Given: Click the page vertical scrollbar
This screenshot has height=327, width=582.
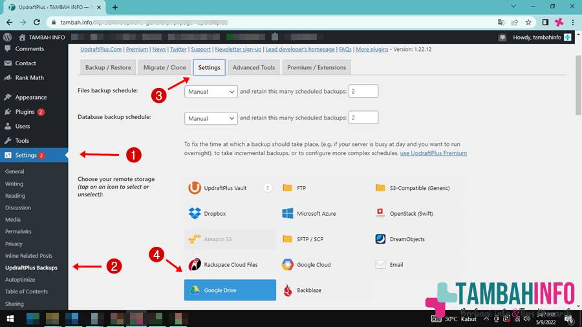Looking at the screenshot, I should pos(578,85).
